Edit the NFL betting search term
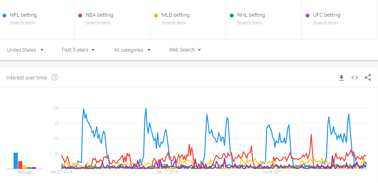Screen dimensions: 378x183 (23, 15)
